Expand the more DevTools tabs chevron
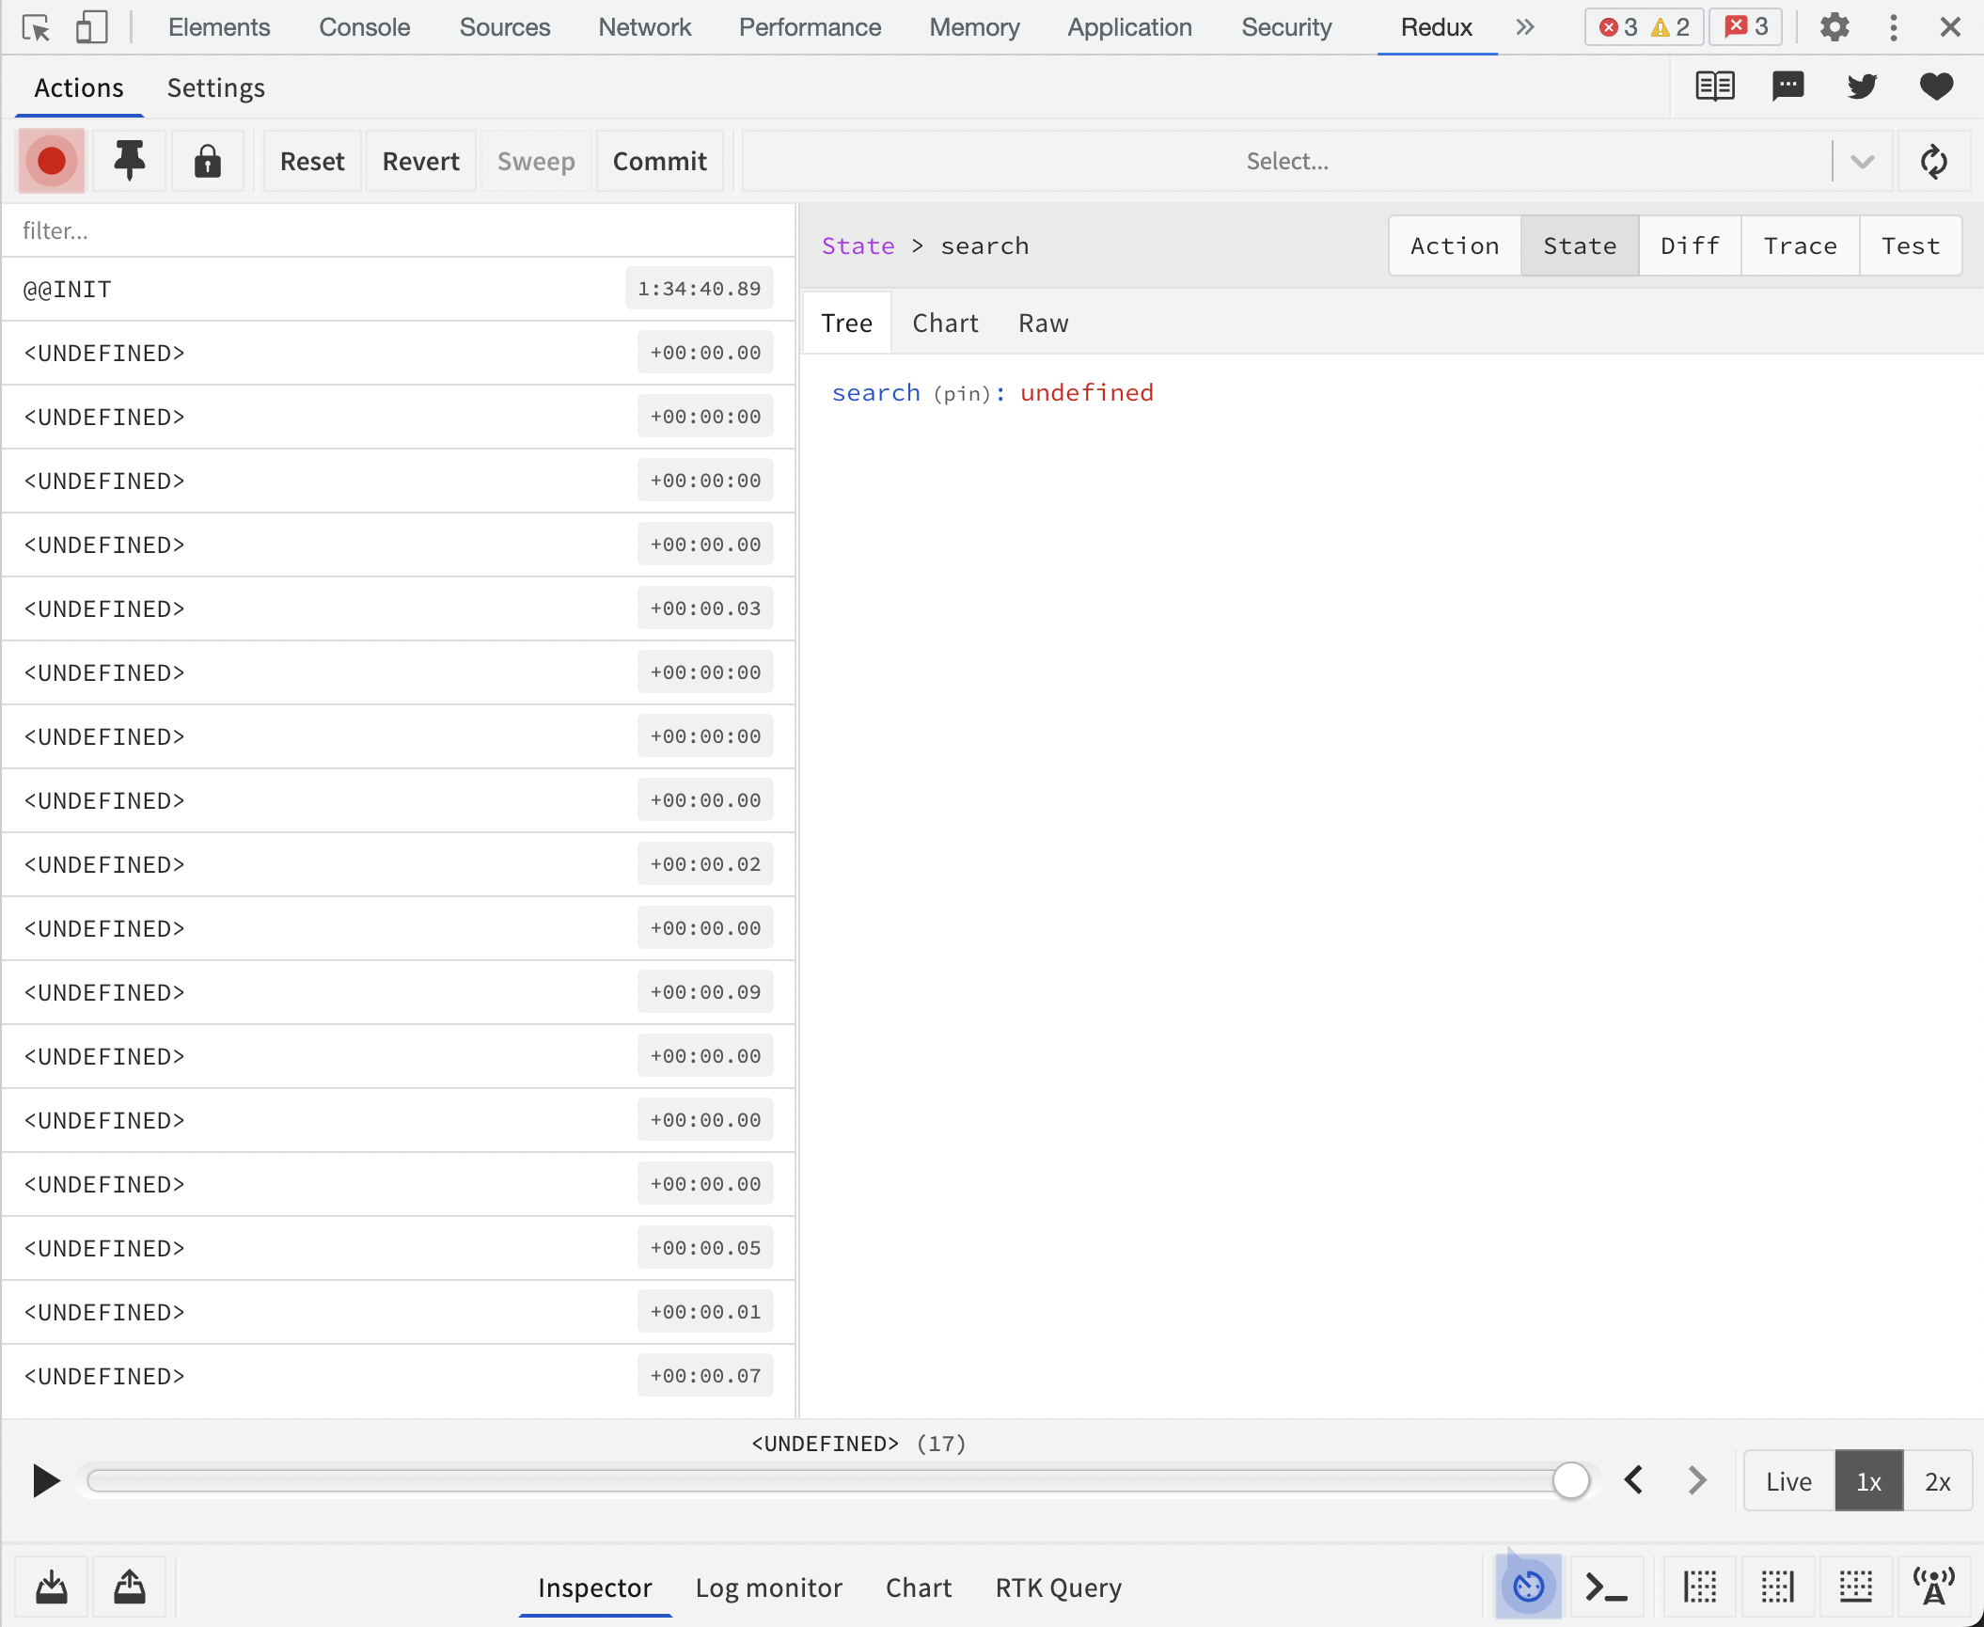1984x1627 pixels. (1525, 27)
